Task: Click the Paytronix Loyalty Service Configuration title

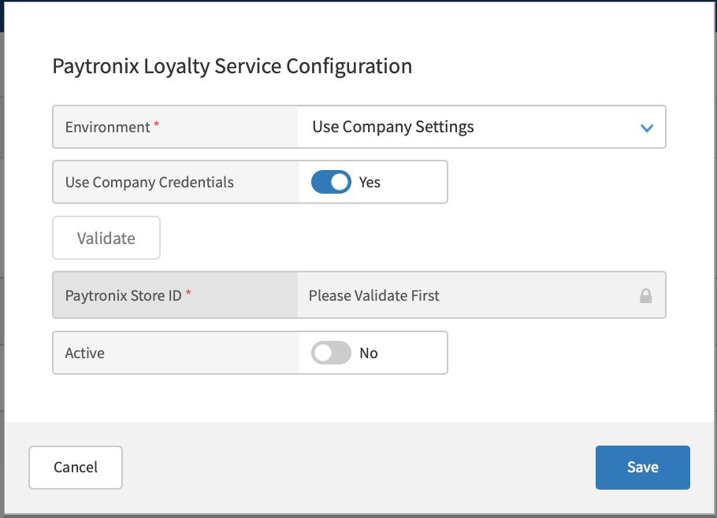Action: pos(232,66)
